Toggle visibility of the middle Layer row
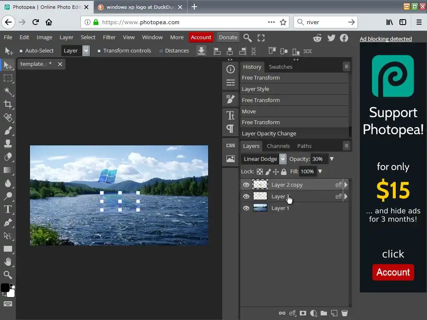 click(246, 197)
